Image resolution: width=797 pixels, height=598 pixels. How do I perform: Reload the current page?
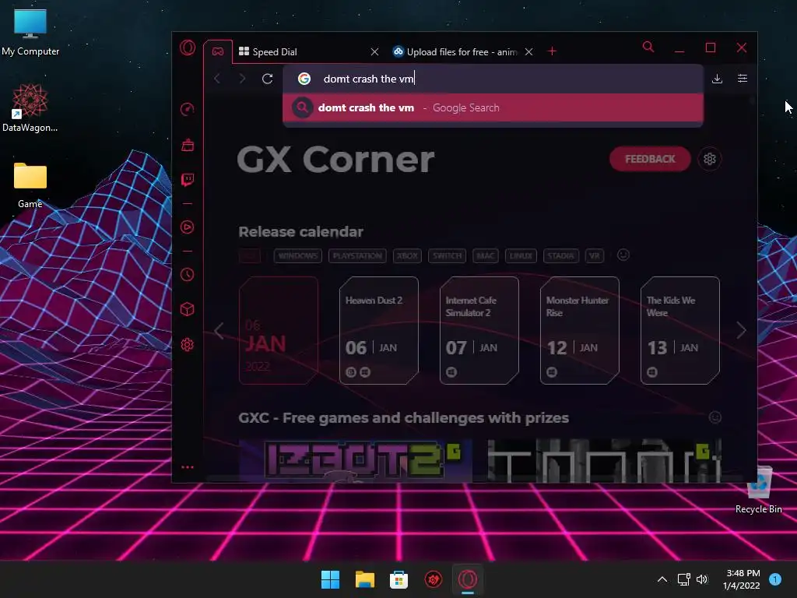268,79
